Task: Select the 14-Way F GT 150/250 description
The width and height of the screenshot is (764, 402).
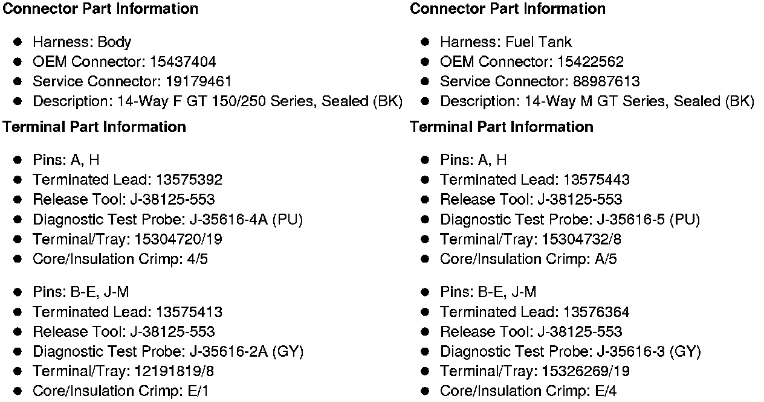Action: 217,101
